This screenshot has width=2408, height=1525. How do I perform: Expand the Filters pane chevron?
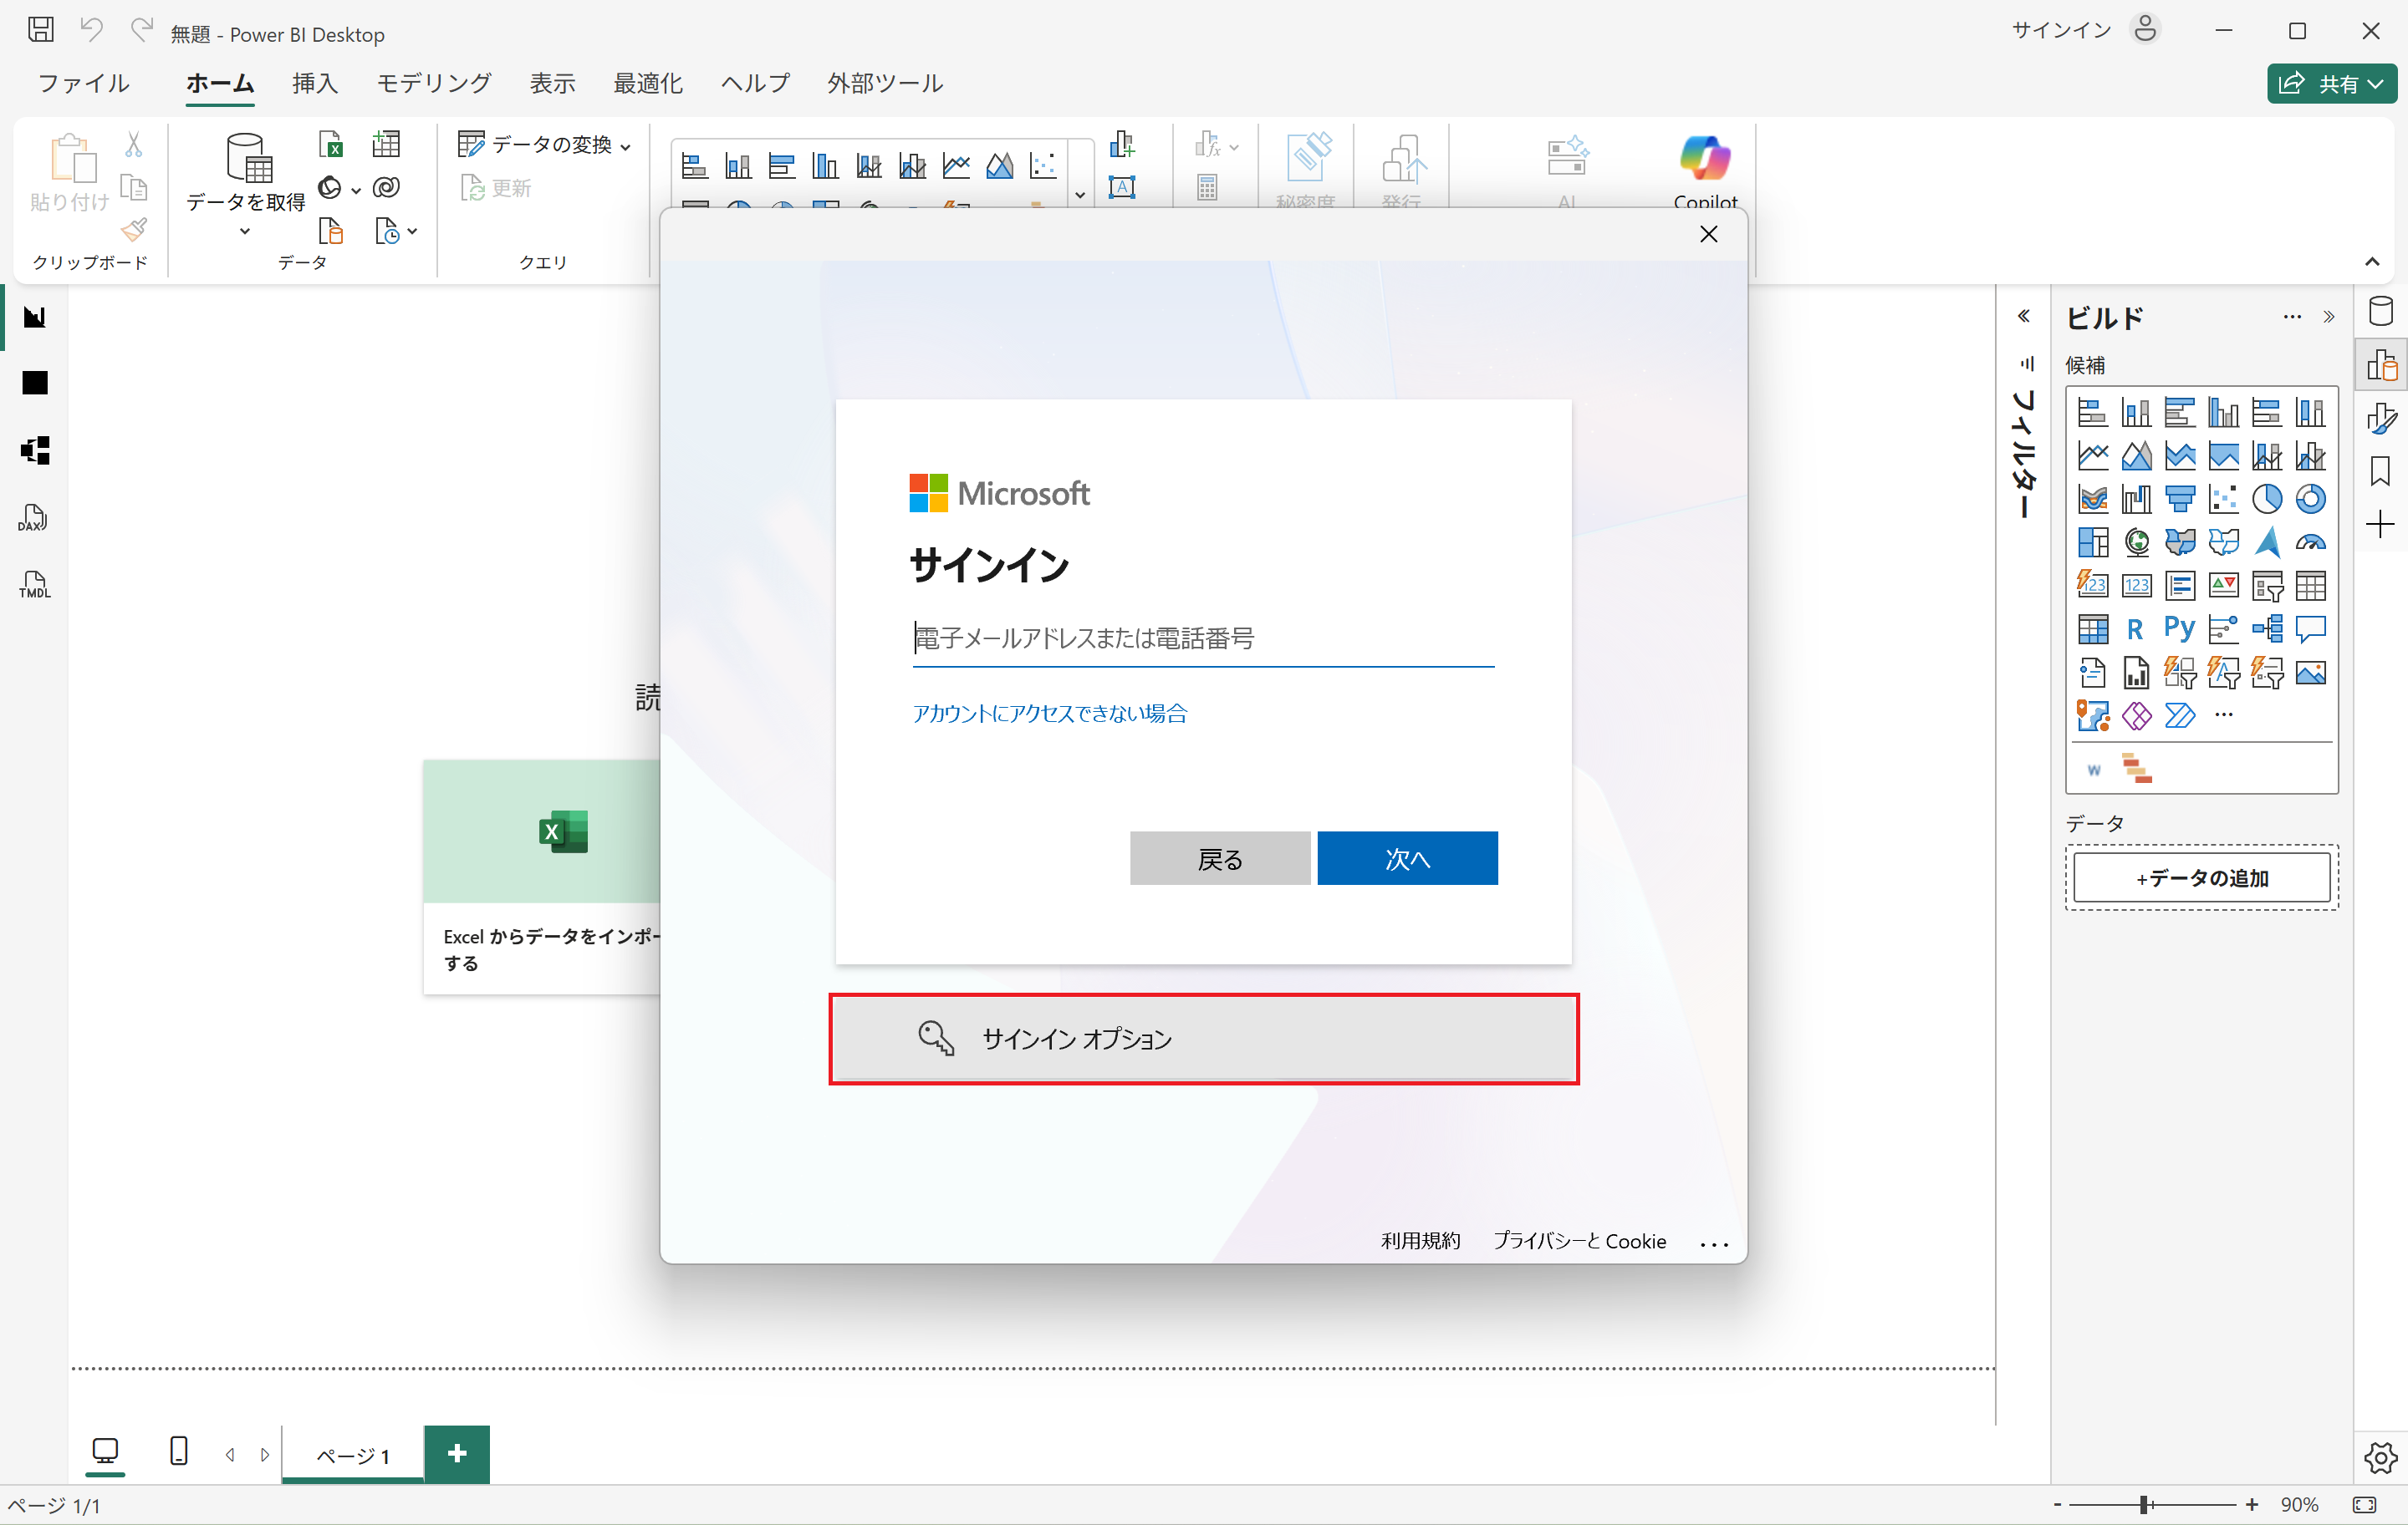2024,317
